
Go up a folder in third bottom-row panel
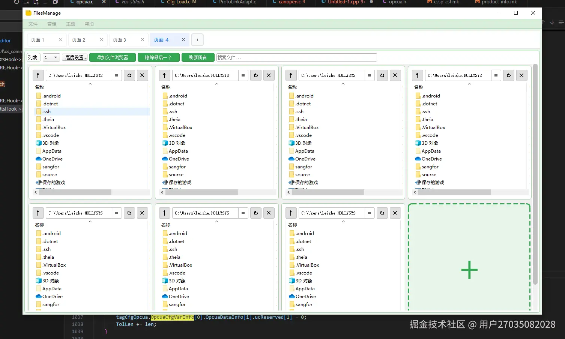[x=291, y=213]
